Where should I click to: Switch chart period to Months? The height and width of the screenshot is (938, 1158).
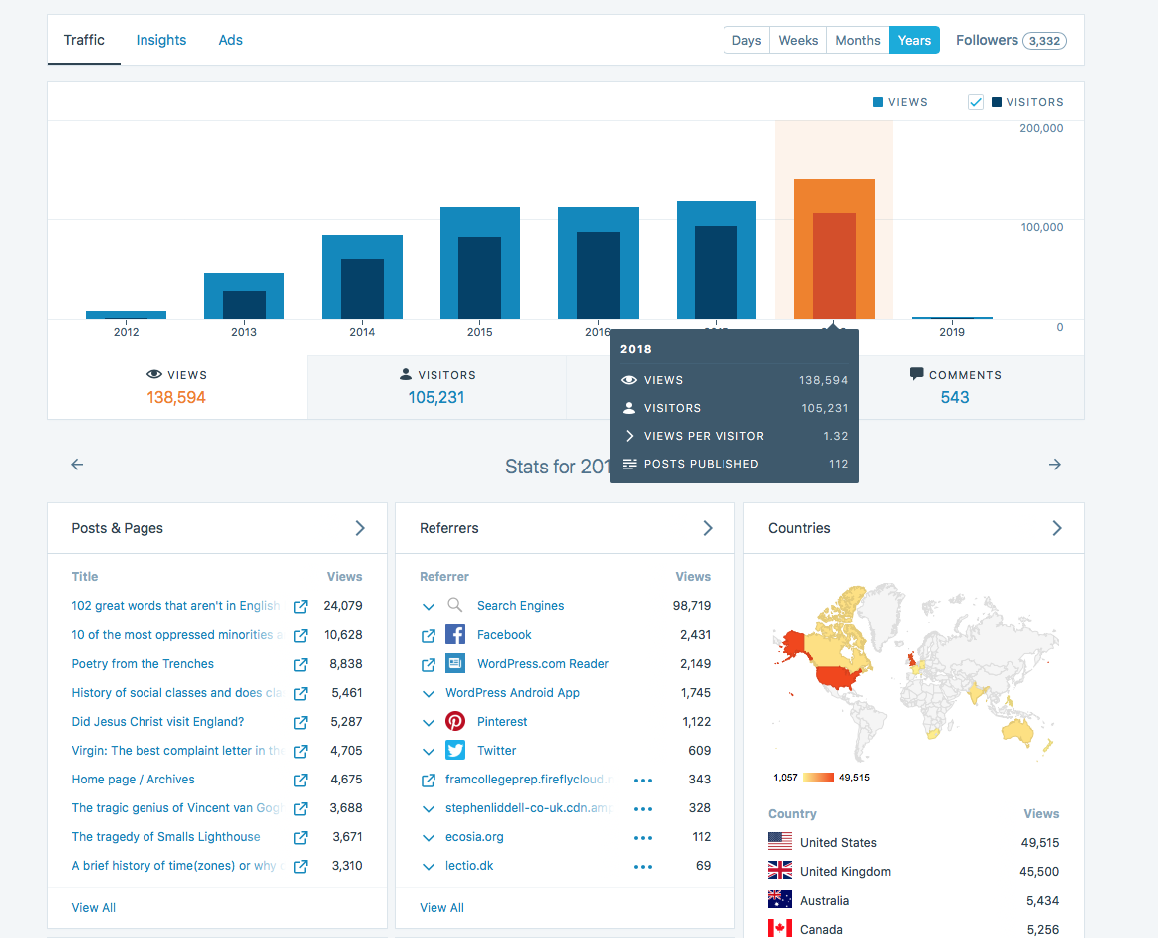pos(857,41)
